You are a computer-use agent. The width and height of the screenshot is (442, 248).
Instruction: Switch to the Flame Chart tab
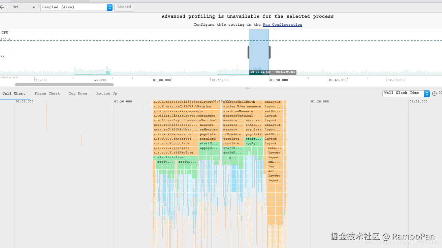[x=47, y=94]
